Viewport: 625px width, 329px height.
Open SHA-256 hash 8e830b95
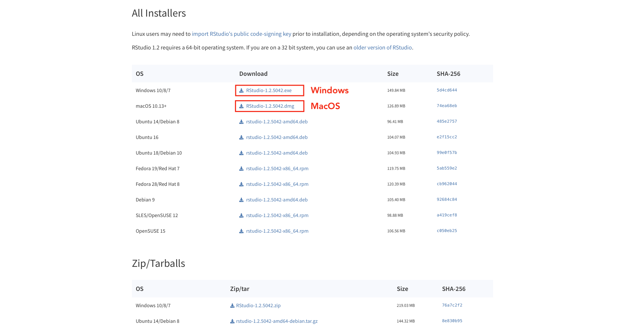pyautogui.click(x=452, y=321)
